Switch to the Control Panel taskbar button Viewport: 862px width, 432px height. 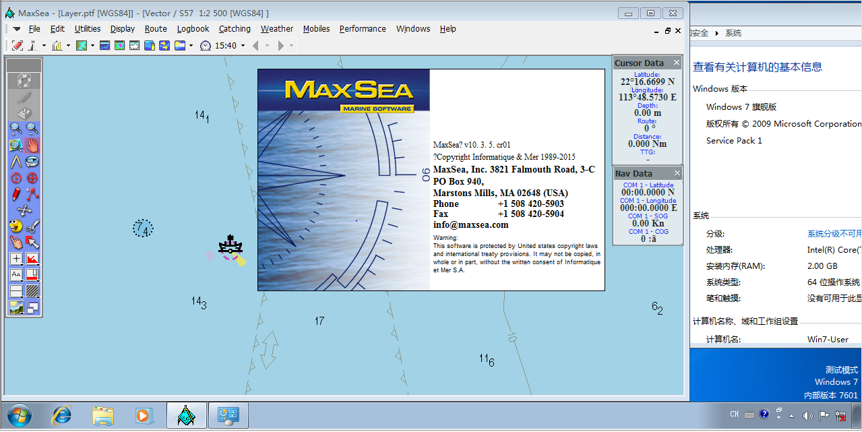[228, 415]
